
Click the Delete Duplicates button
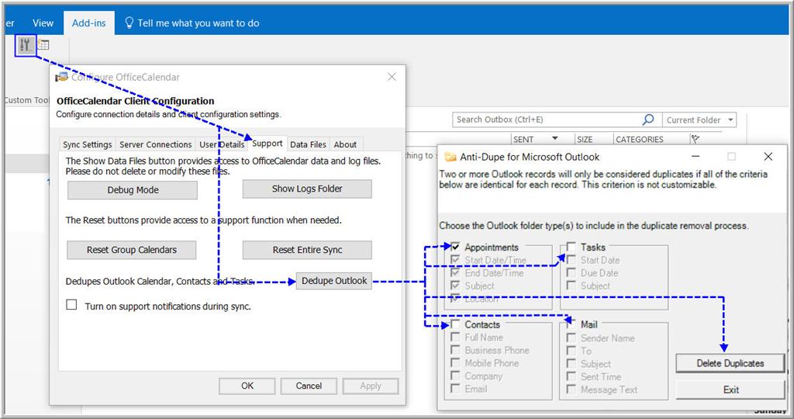pos(730,363)
